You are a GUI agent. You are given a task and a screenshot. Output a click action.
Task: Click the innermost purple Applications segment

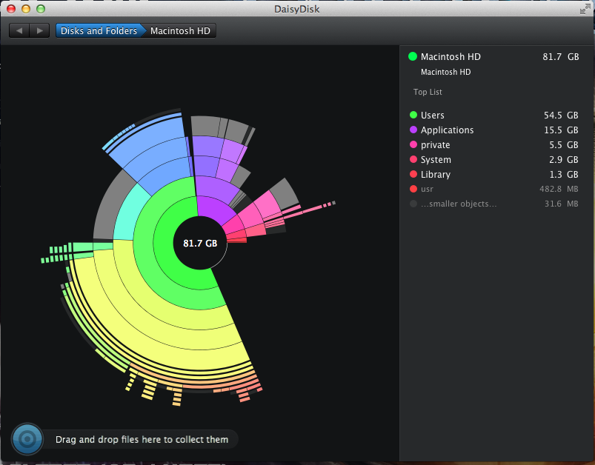(x=214, y=210)
